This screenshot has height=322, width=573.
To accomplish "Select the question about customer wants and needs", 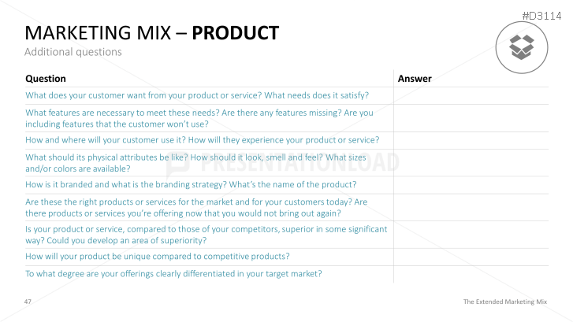I will coord(197,95).
